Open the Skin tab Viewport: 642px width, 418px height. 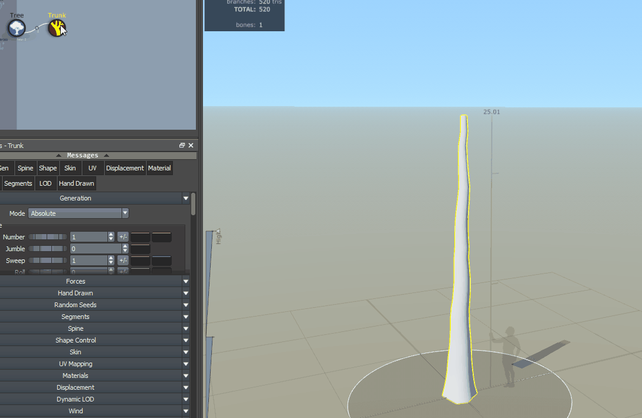[x=70, y=168]
